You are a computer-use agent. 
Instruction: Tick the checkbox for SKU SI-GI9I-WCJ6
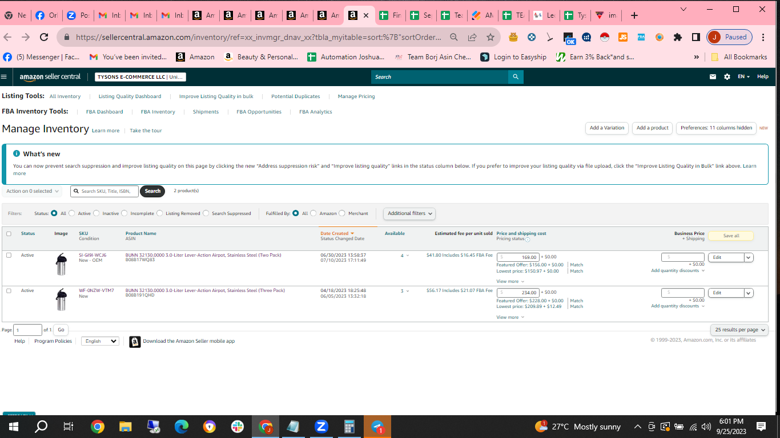pos(9,255)
